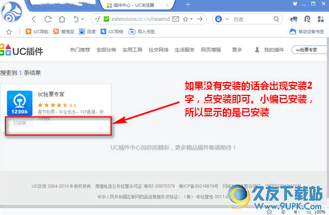Click the plugin star rating 9.0
Image resolution: width=329 pixels, height=215 pixels.
[57, 105]
